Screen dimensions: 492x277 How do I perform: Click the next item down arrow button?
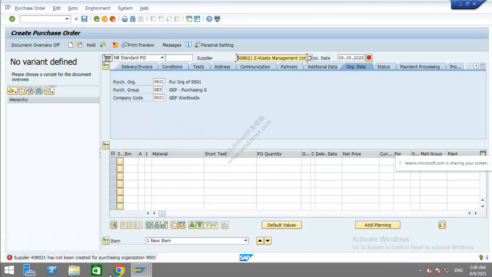pos(268,241)
